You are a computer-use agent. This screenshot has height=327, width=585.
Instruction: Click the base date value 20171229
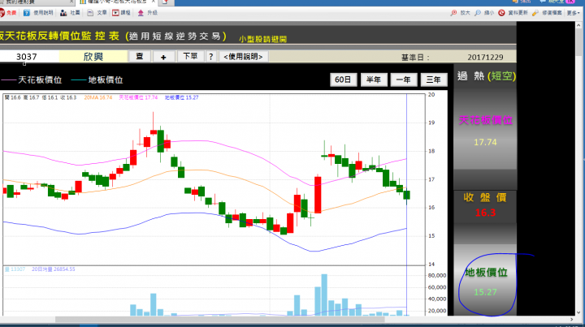click(485, 58)
